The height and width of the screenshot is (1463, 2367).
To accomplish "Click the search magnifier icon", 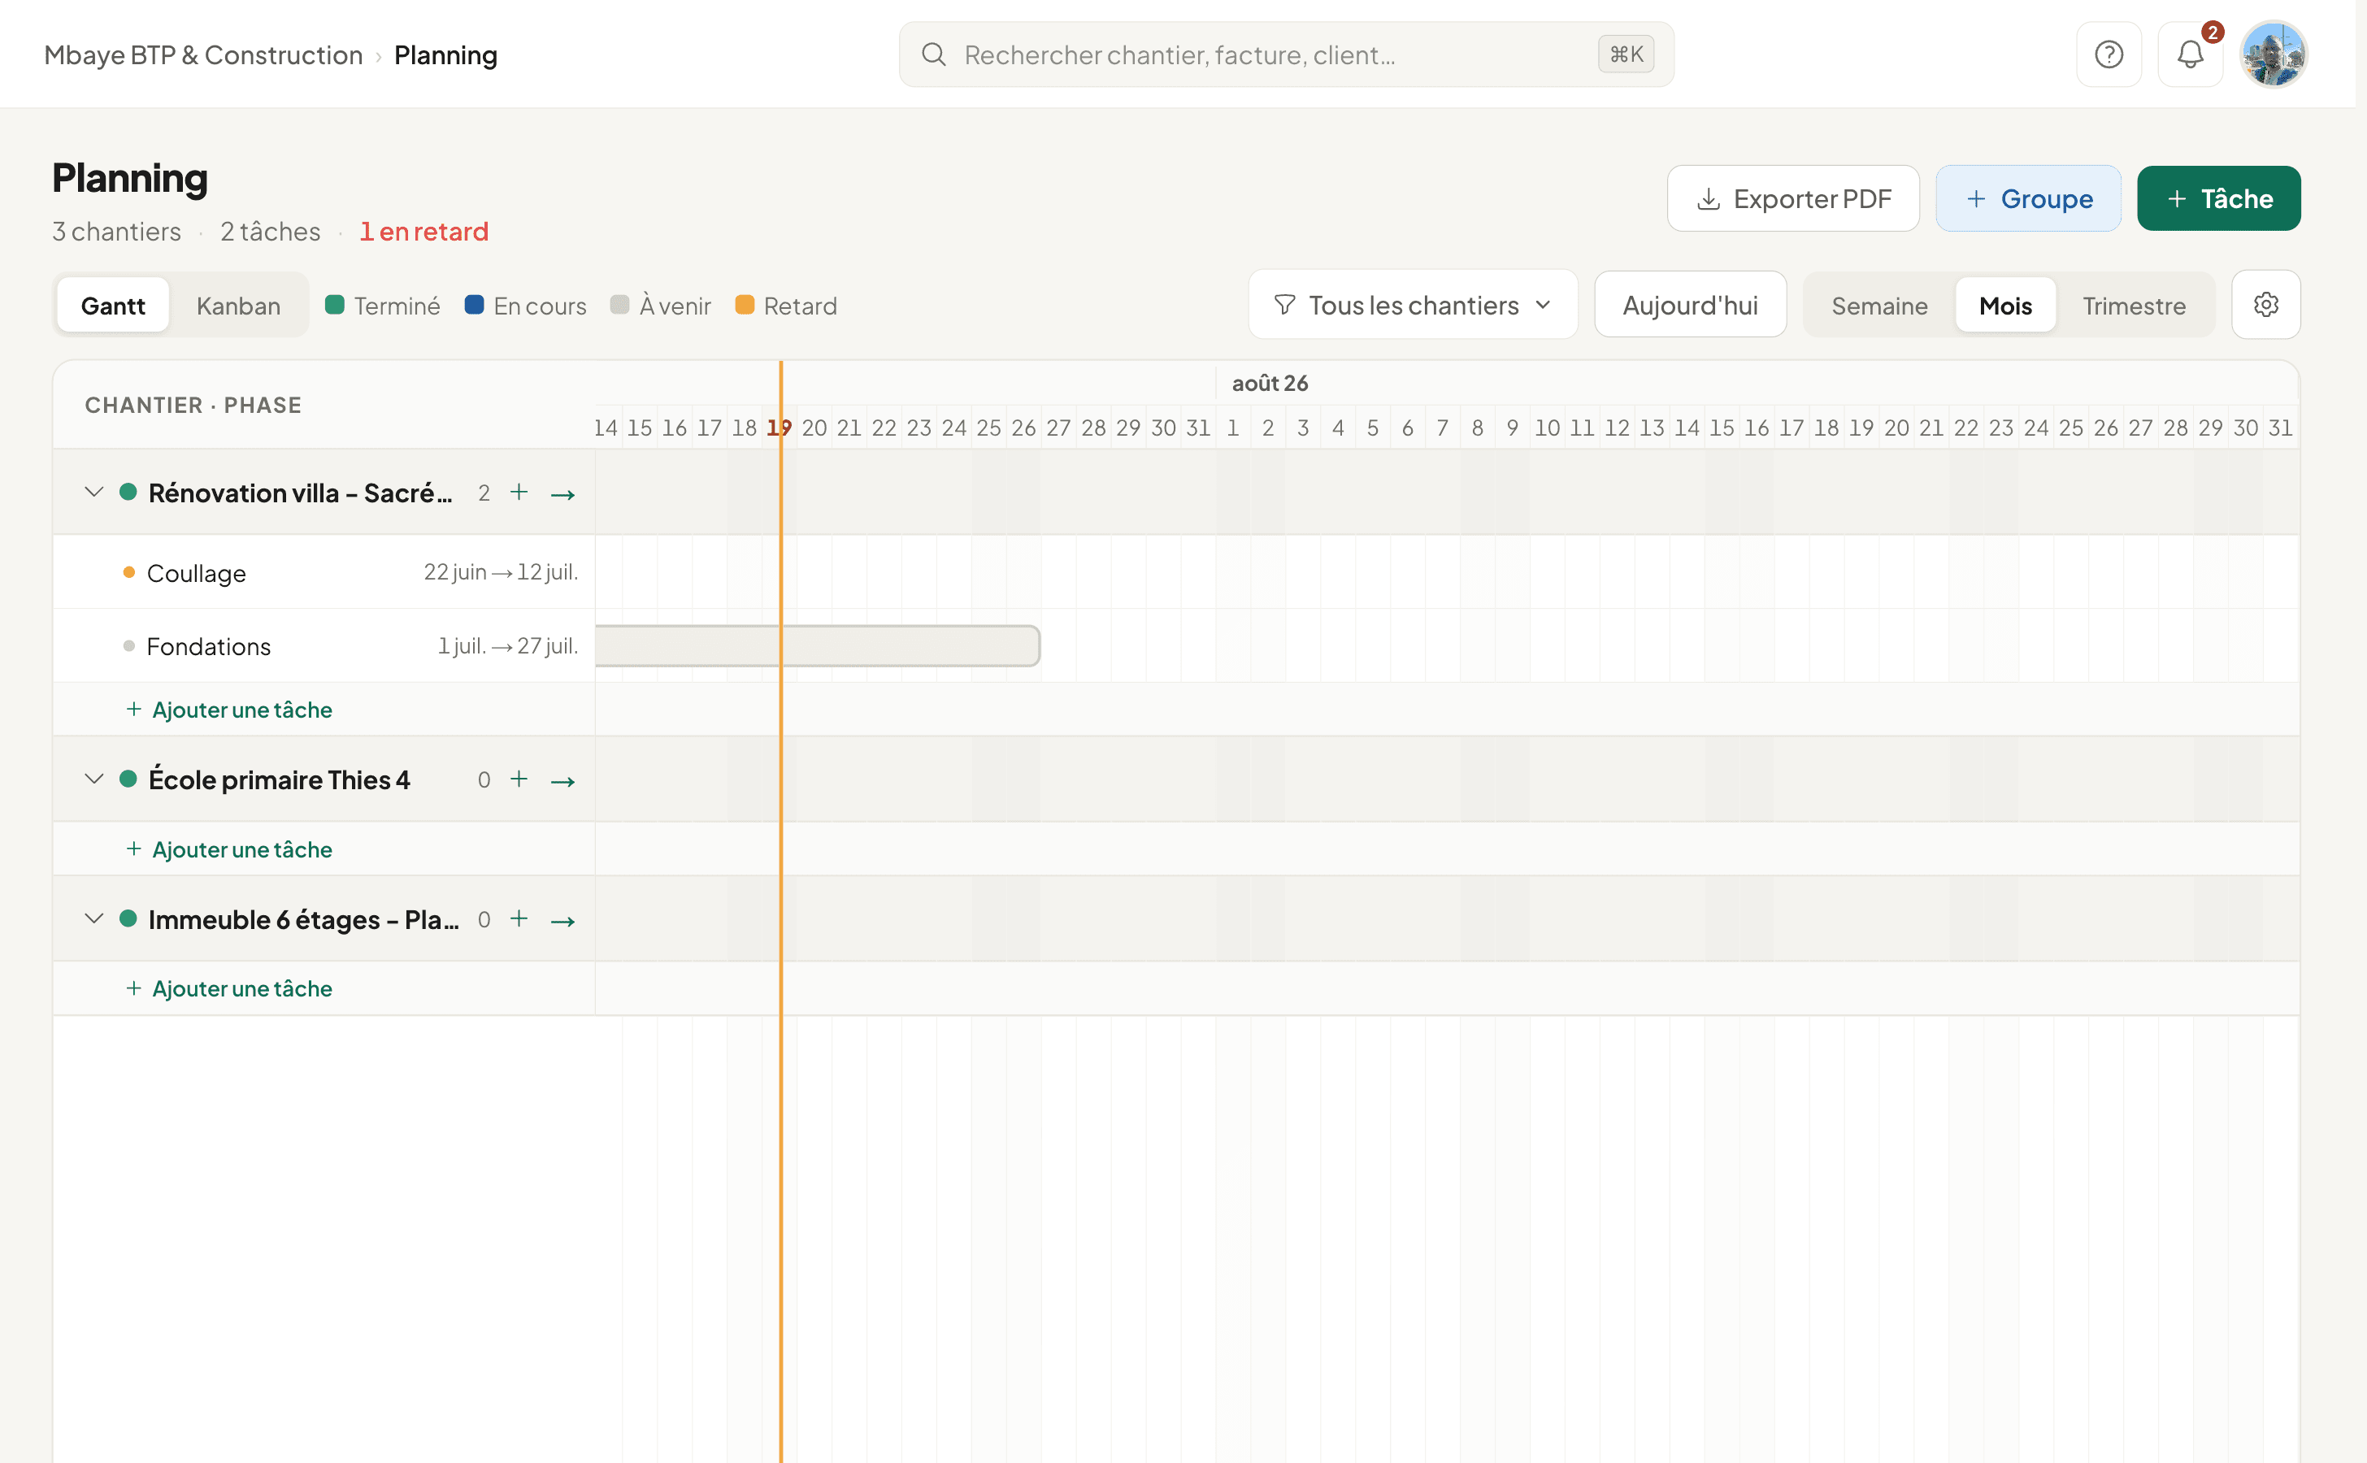I will click(x=933, y=54).
